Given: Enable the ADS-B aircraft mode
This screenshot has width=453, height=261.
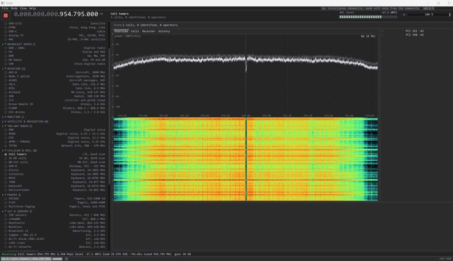Looking at the screenshot, I should [x=55, y=72].
